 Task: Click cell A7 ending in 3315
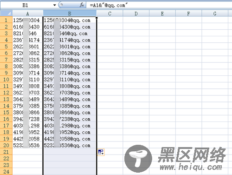coord(27,60)
